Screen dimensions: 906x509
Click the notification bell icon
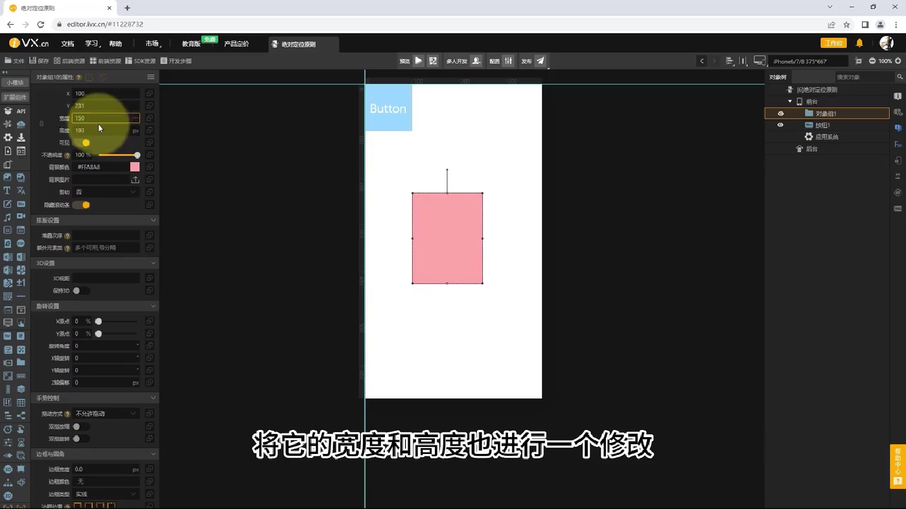tap(859, 43)
